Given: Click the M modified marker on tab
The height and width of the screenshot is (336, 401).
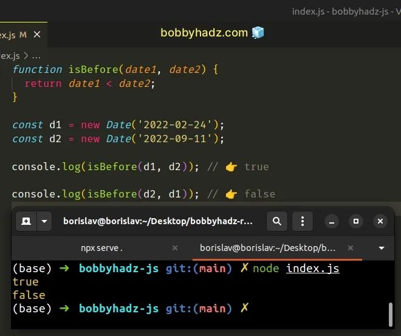Looking at the screenshot, I should point(23,35).
